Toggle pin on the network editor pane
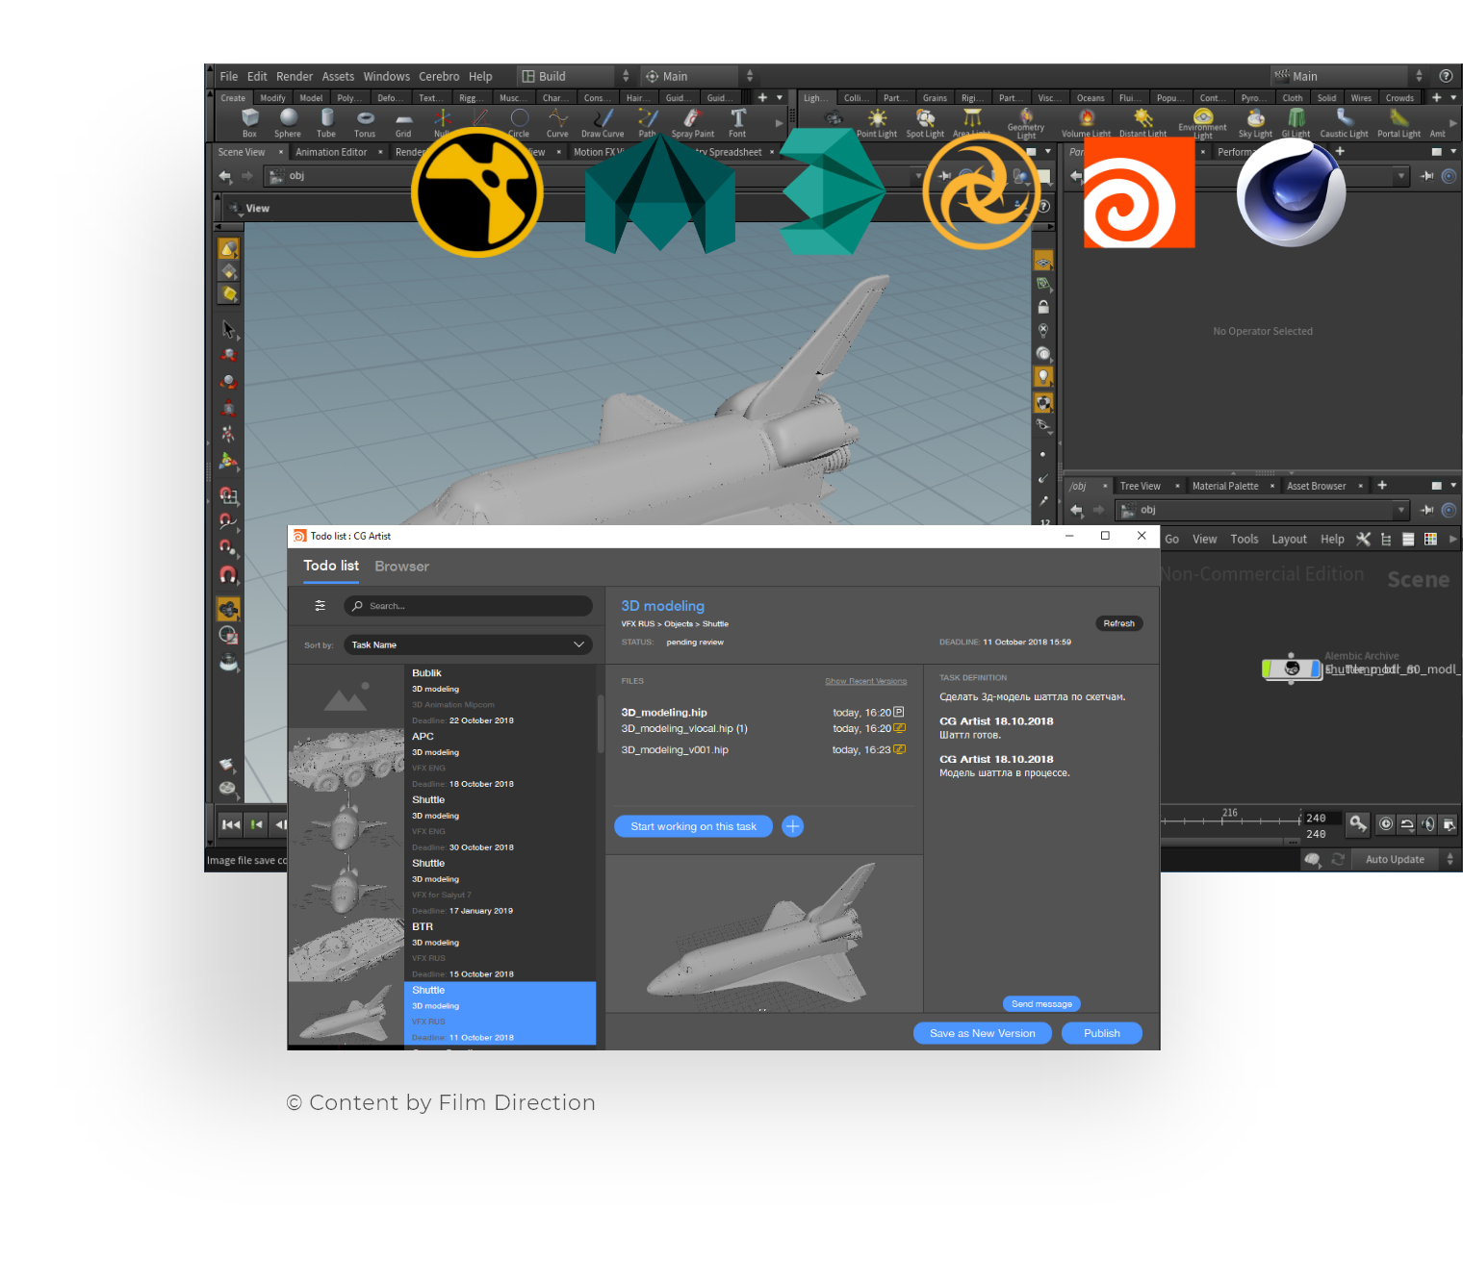The height and width of the screenshot is (1262, 1463). 1427,510
